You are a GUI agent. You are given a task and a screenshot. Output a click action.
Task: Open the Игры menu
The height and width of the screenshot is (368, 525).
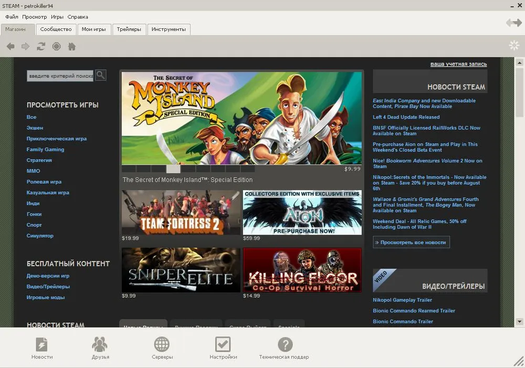(57, 17)
